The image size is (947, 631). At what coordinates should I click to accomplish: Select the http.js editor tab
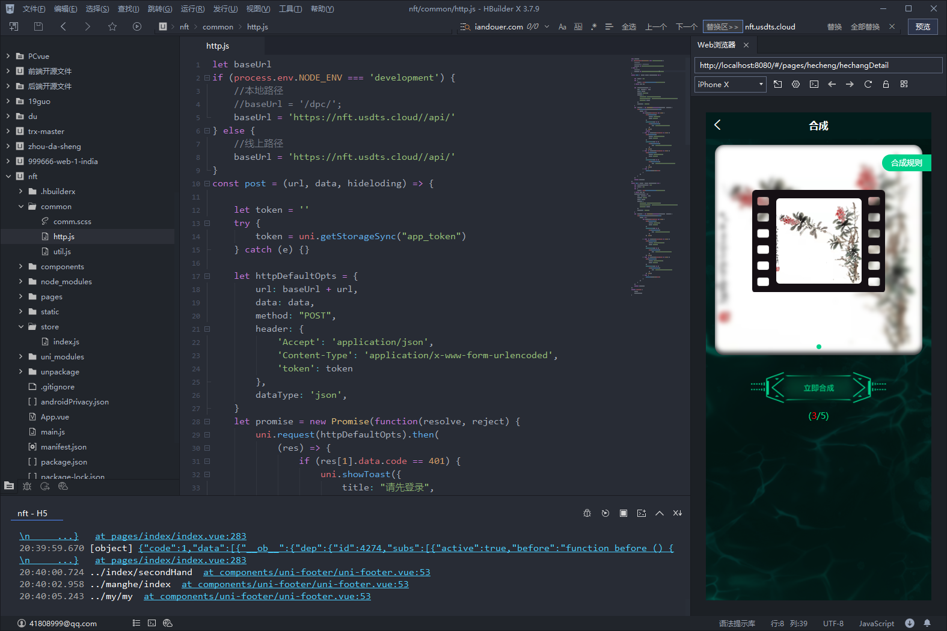[x=218, y=46]
